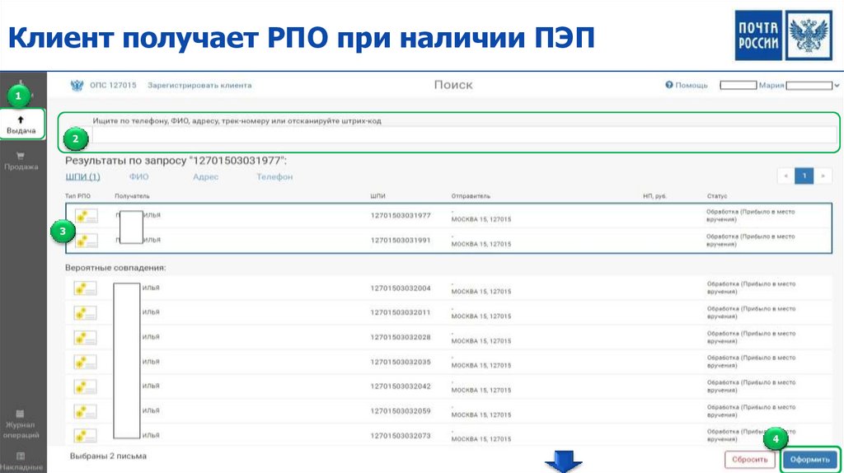The image size is (844, 473).
Task: Select tracking number 12701503032004
Action: point(401,288)
